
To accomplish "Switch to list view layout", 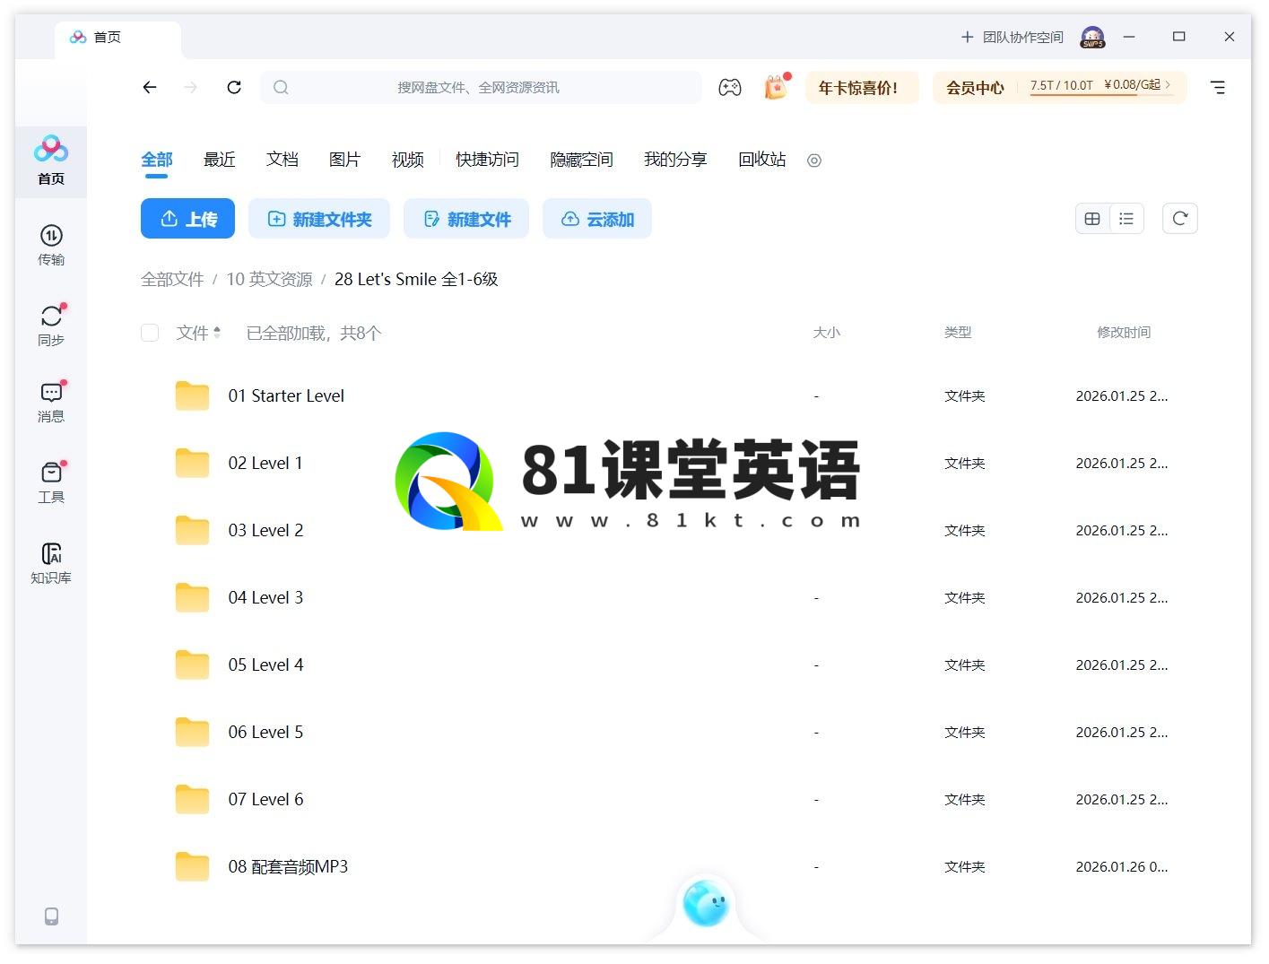I will 1126,219.
